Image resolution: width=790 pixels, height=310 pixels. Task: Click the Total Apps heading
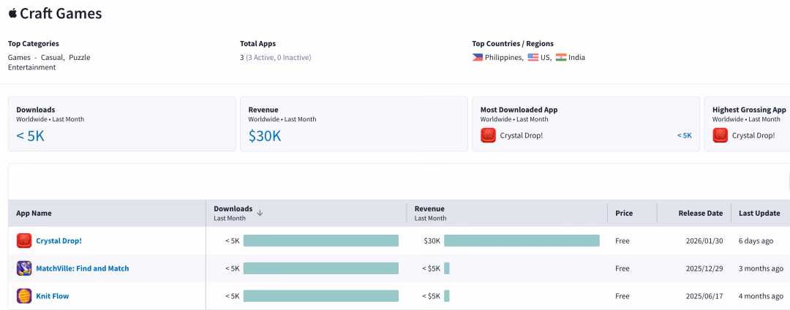[258, 44]
